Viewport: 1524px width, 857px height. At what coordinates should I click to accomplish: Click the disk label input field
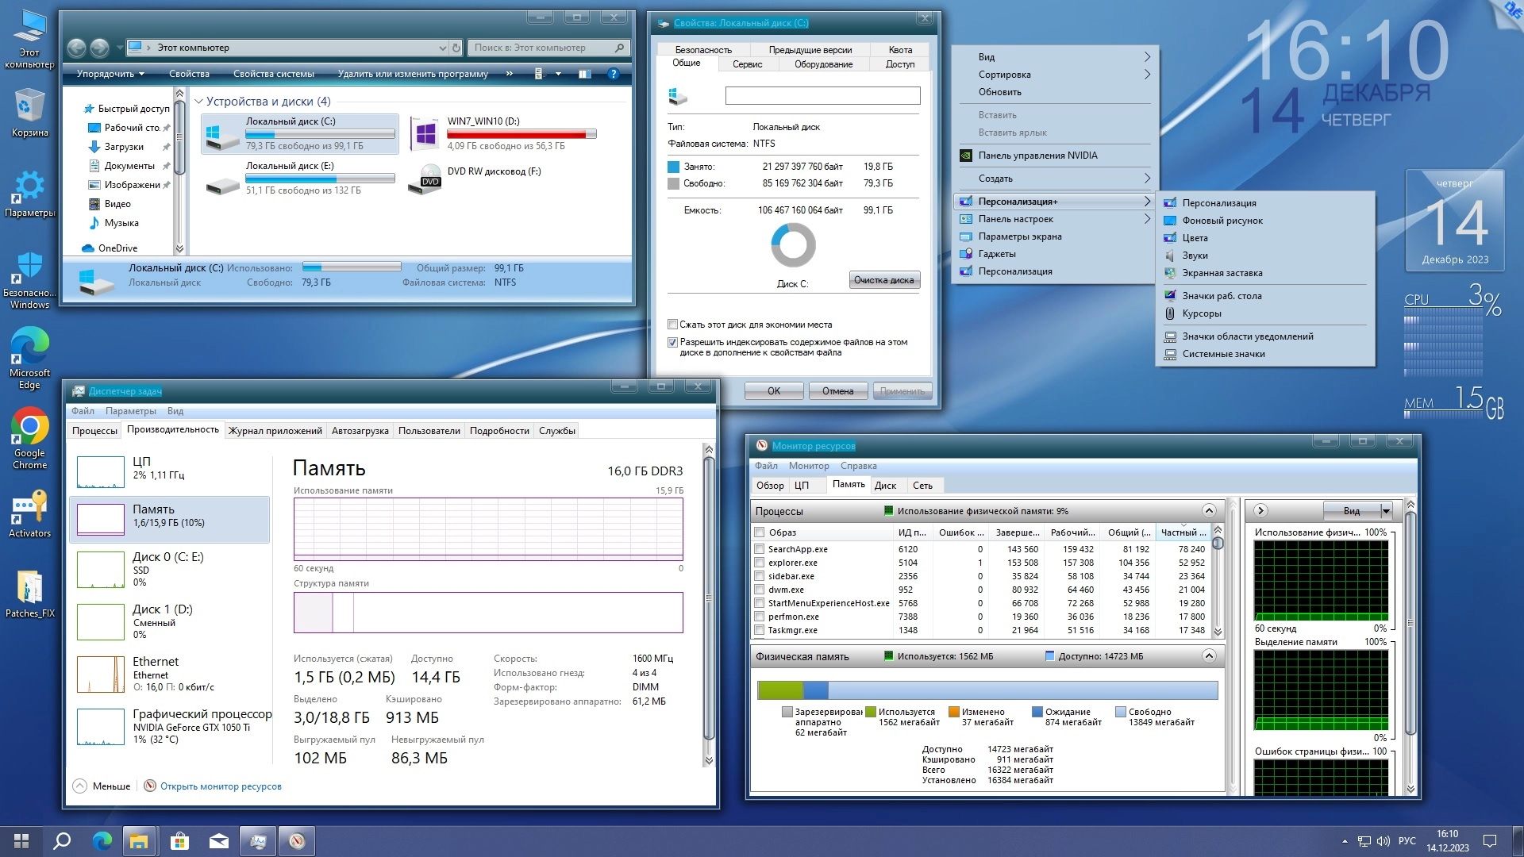point(822,96)
